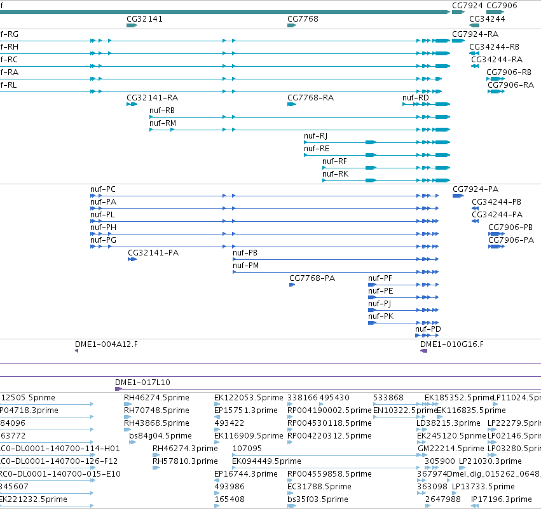Open the nuf-PL protein feature
The image size is (541, 509).
(x=102, y=215)
